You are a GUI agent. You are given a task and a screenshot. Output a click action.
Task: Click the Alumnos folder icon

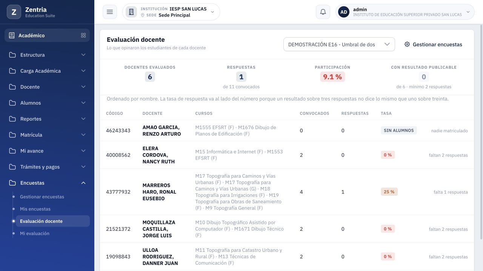pos(13,103)
